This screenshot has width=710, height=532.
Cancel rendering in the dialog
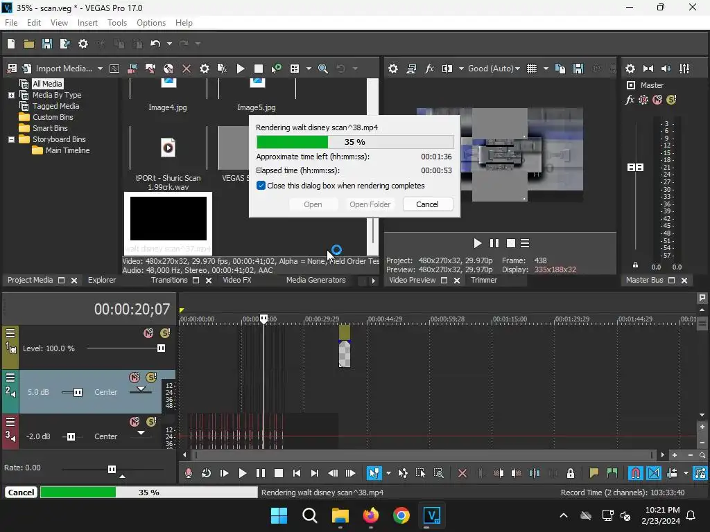(427, 204)
